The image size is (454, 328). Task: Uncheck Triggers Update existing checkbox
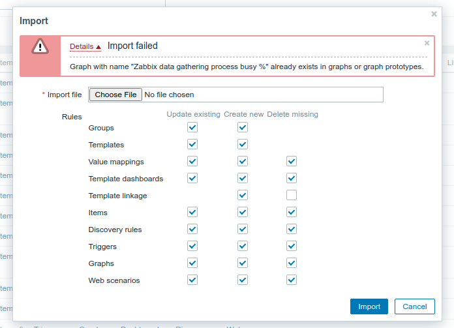(192, 246)
